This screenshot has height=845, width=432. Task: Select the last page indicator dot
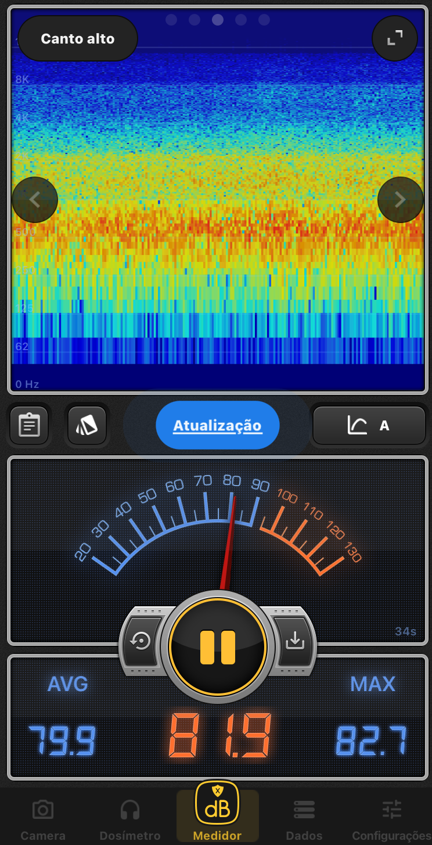[264, 20]
